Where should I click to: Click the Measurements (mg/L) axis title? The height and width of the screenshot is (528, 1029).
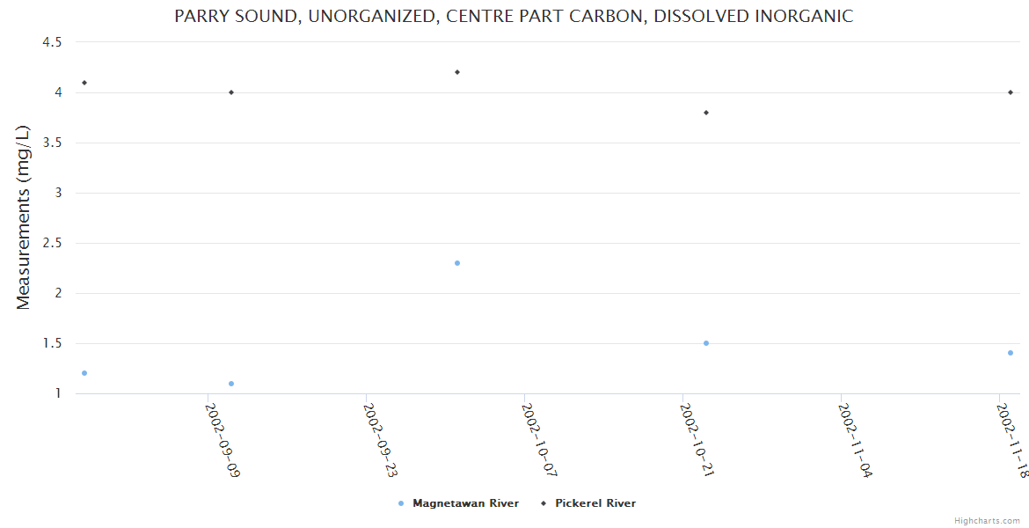click(24, 217)
